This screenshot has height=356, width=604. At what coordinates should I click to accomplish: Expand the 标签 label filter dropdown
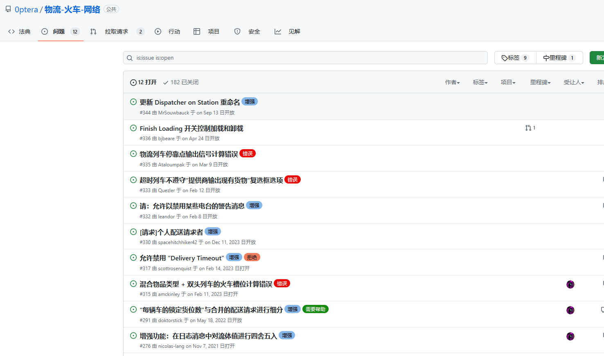[x=480, y=82]
